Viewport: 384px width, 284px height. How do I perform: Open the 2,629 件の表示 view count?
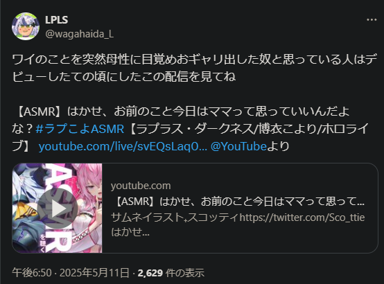click(171, 273)
